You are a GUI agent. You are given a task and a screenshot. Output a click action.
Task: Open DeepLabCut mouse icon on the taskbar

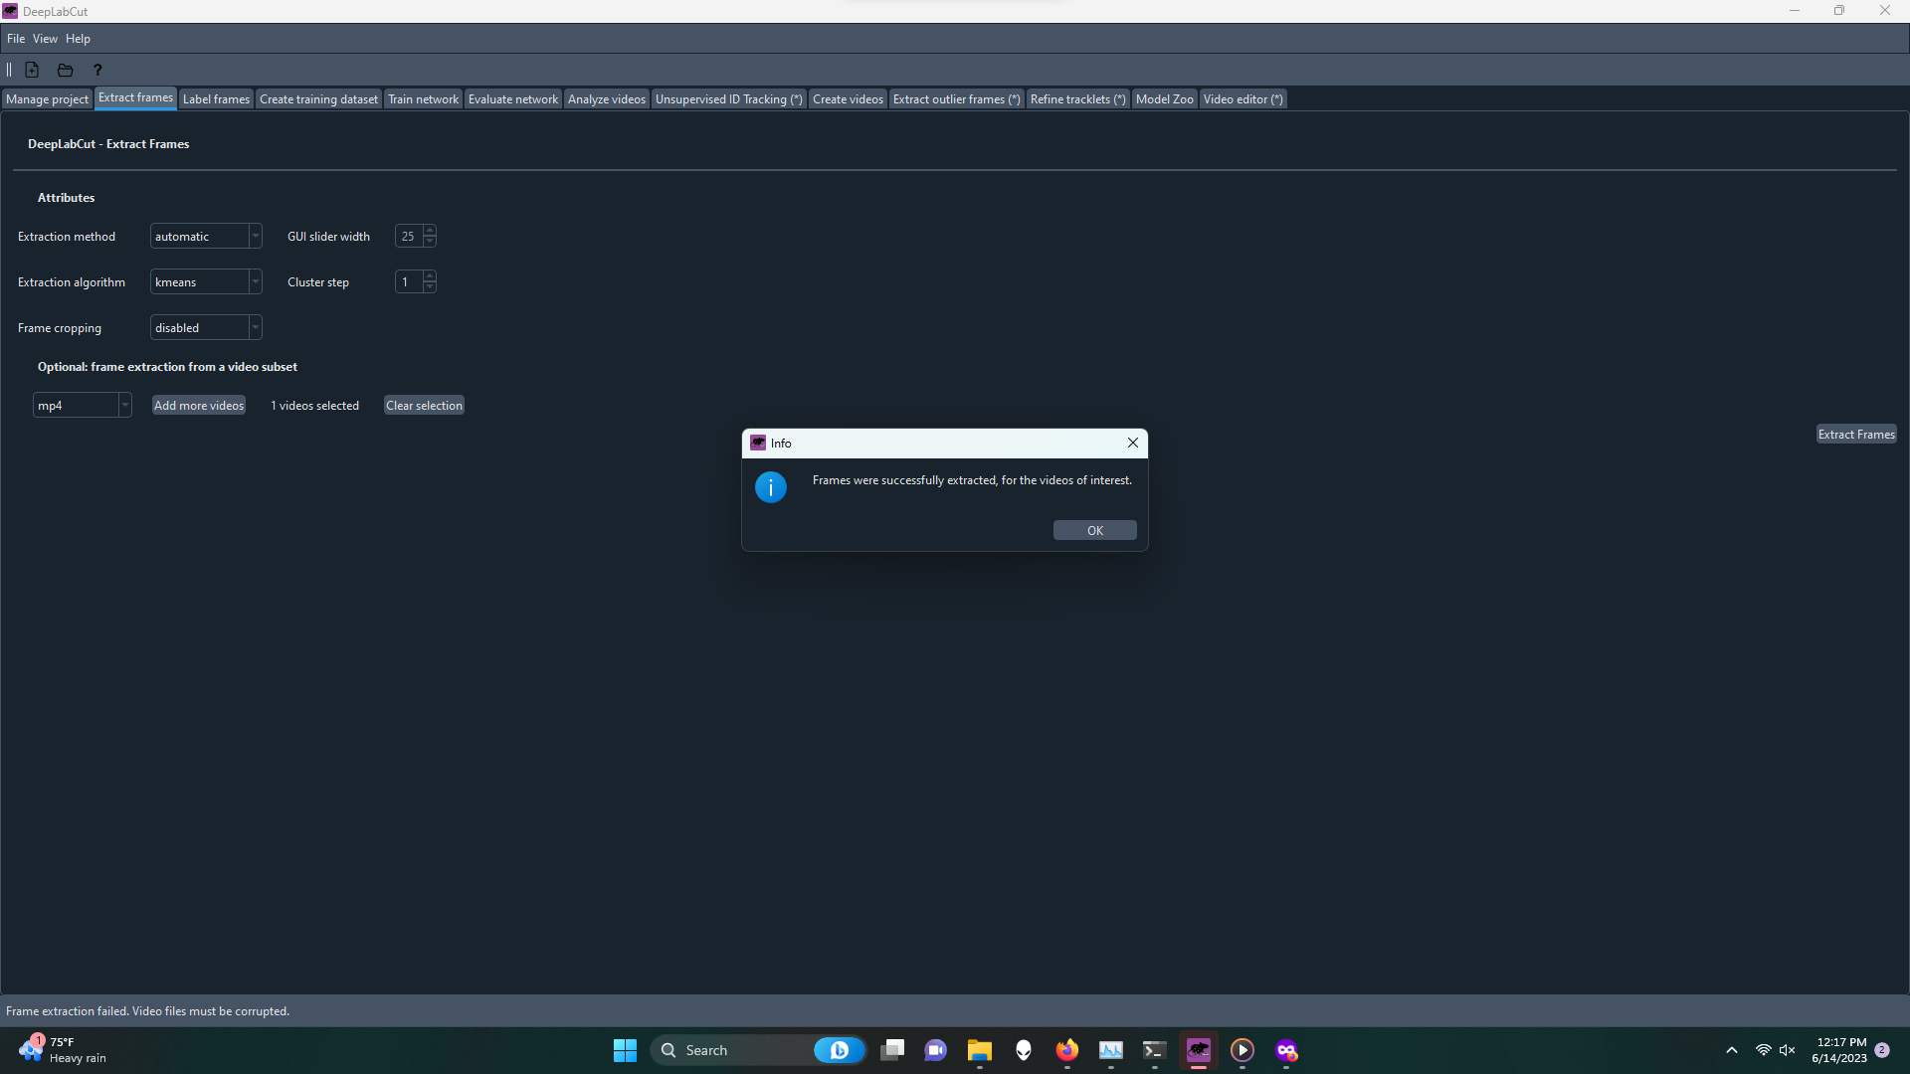point(1199,1050)
